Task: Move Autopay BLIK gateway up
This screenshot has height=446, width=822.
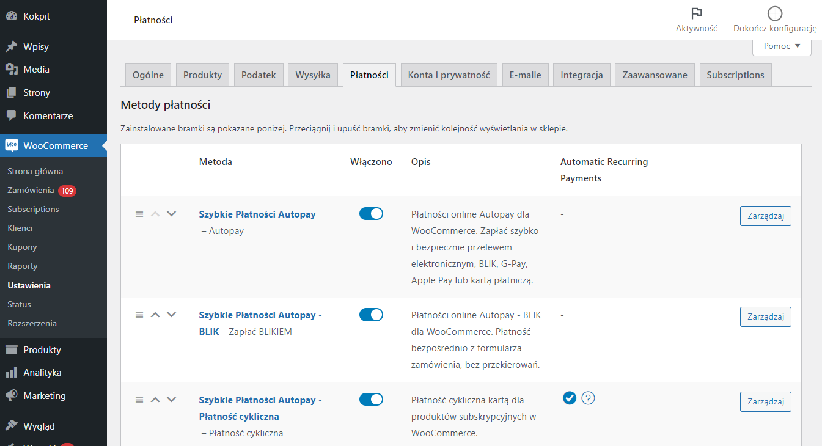Action: (x=155, y=315)
